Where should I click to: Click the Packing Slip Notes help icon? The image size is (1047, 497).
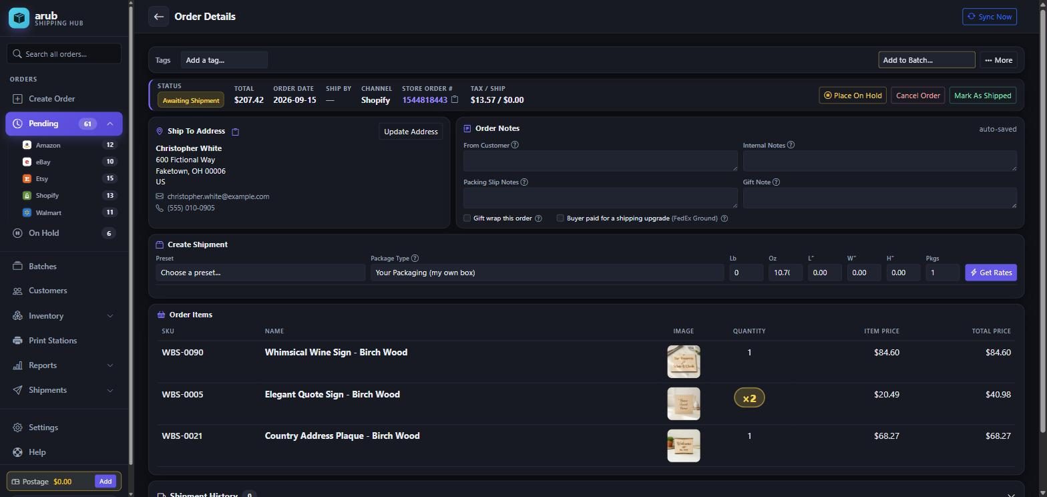524,182
